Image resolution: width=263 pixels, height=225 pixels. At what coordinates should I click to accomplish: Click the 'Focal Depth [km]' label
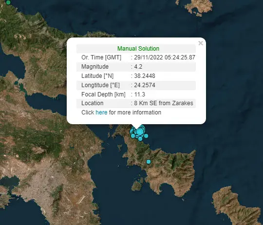click(103, 94)
